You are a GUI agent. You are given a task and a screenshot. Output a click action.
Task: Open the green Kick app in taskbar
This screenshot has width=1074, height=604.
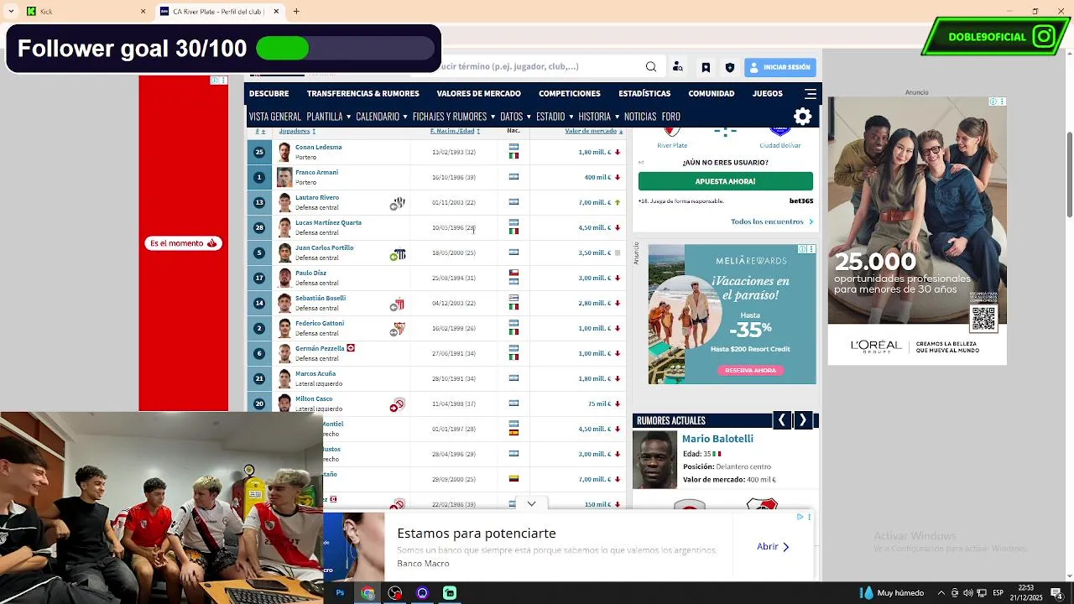[x=450, y=593]
